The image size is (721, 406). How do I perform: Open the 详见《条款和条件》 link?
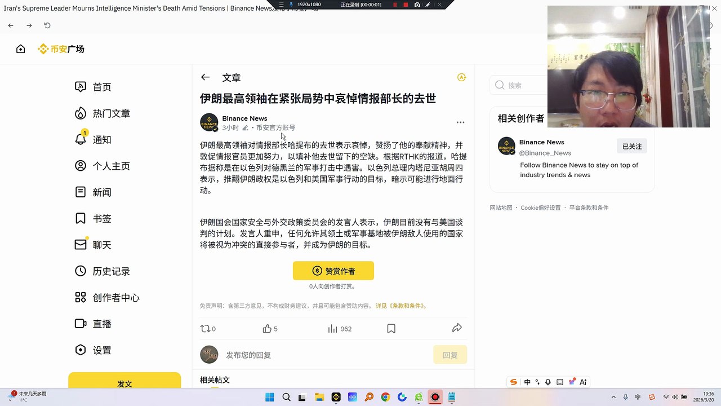coord(402,306)
